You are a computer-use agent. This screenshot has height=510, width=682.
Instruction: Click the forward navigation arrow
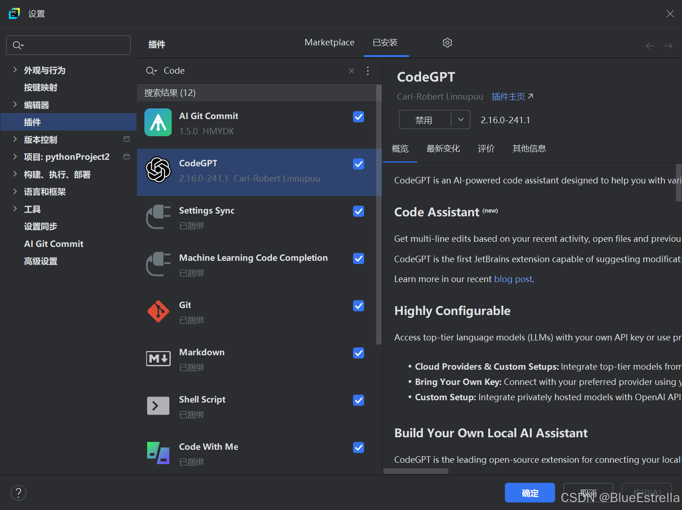pos(668,45)
